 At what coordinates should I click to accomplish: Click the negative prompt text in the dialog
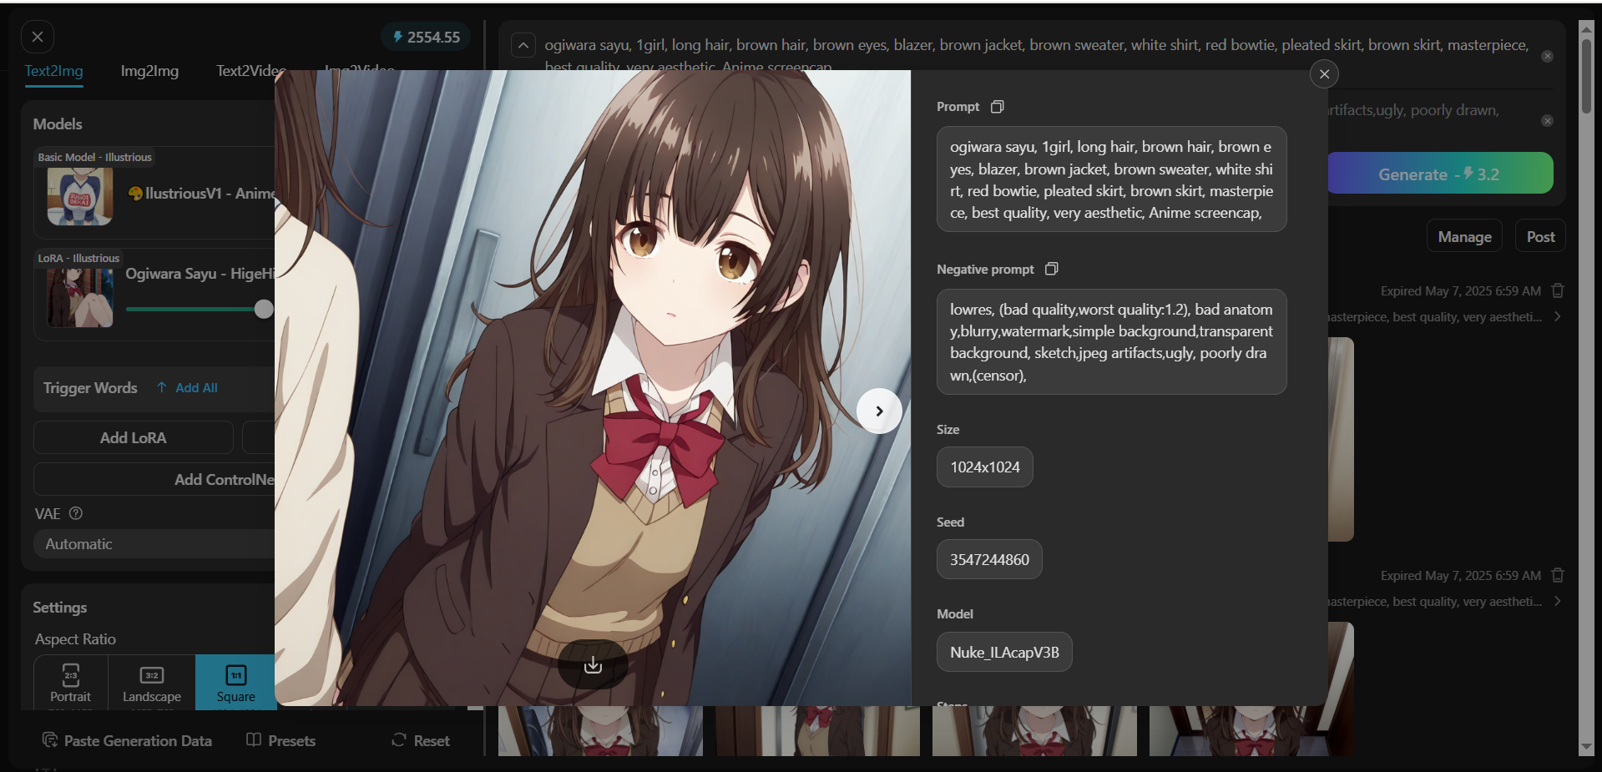point(1111,342)
